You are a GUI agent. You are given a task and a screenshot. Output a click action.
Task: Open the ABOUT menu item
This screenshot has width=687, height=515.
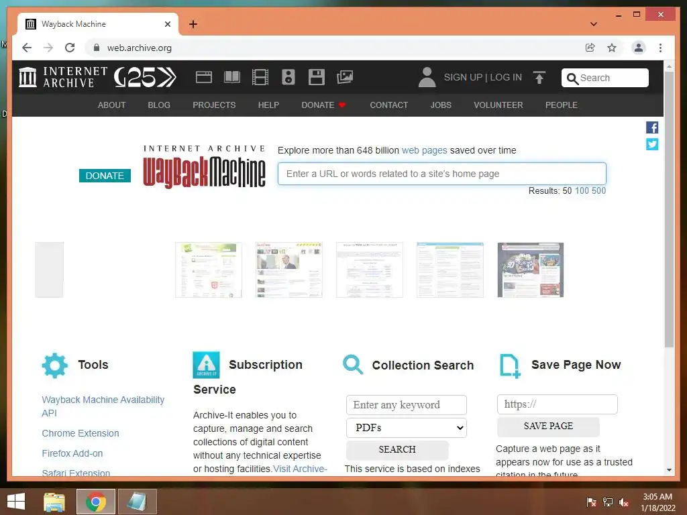pos(112,105)
